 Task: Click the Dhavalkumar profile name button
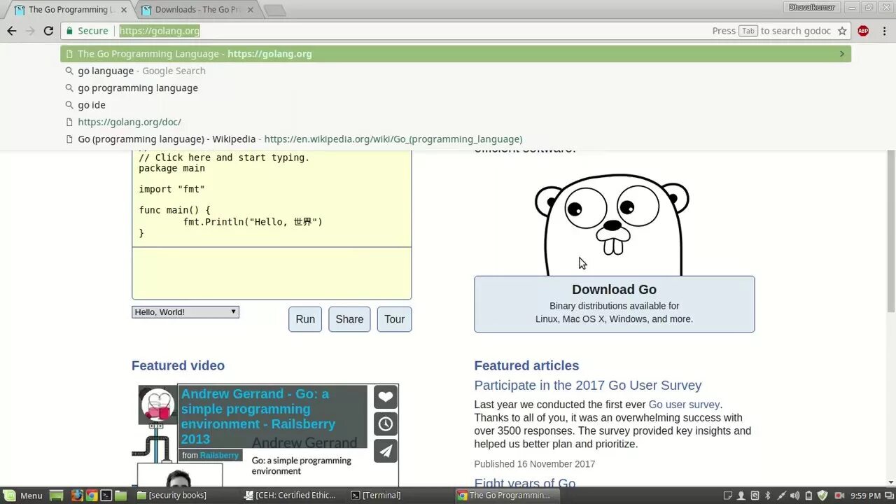(x=811, y=8)
